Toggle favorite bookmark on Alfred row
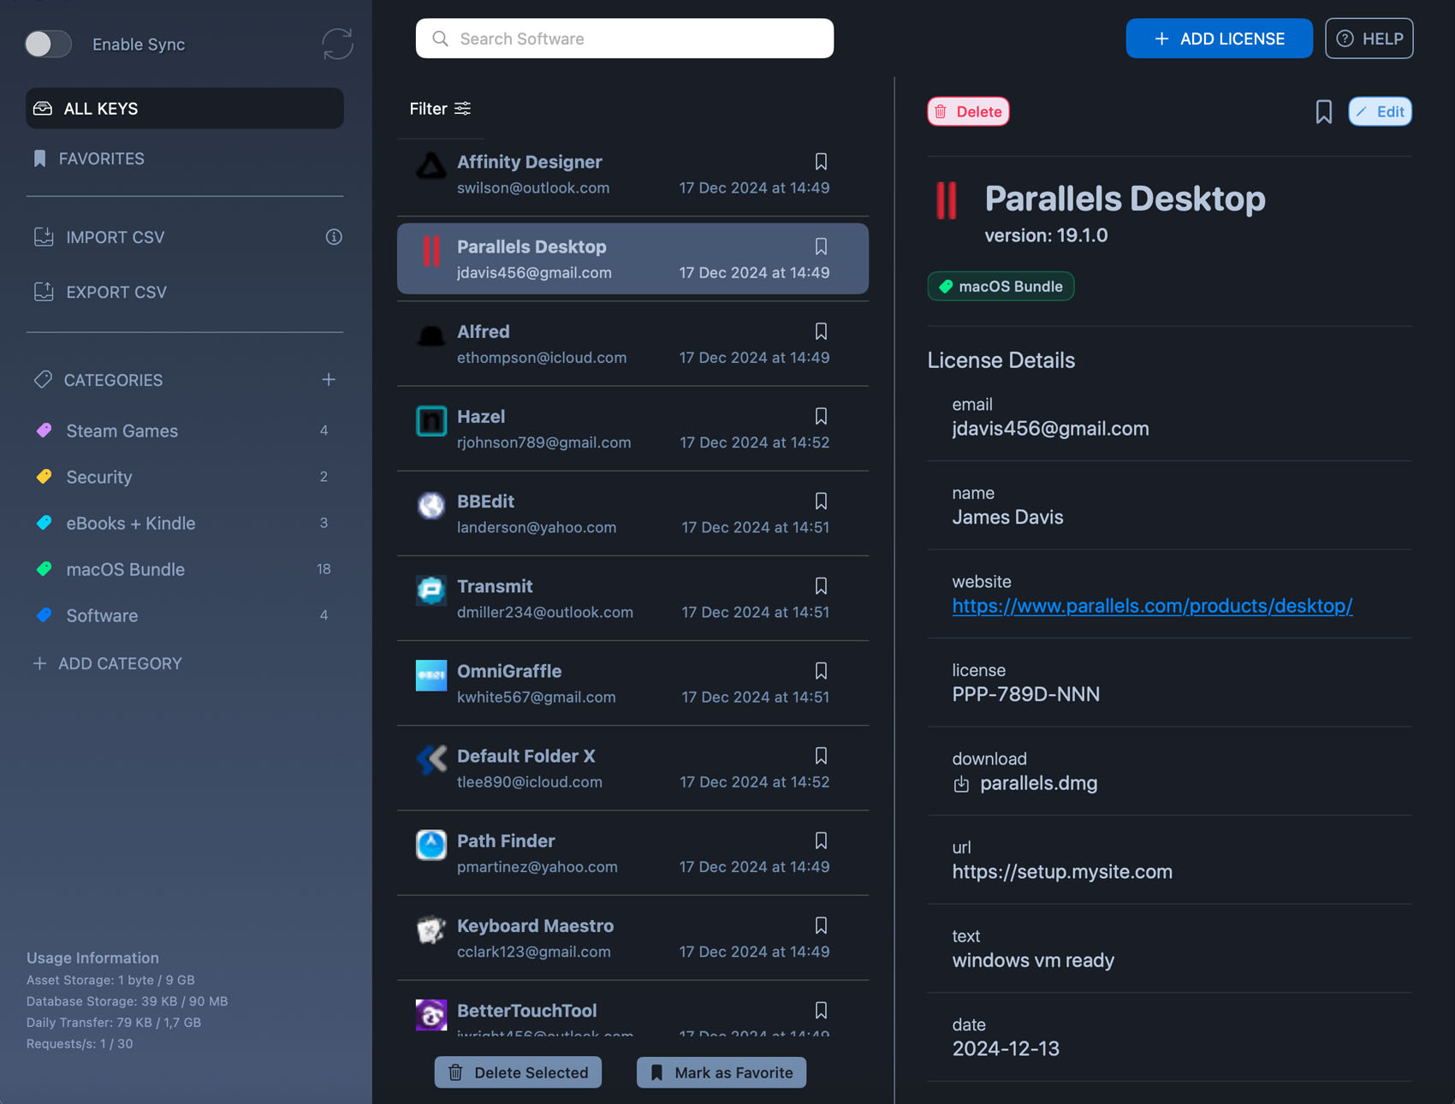This screenshot has width=1455, height=1104. [821, 331]
